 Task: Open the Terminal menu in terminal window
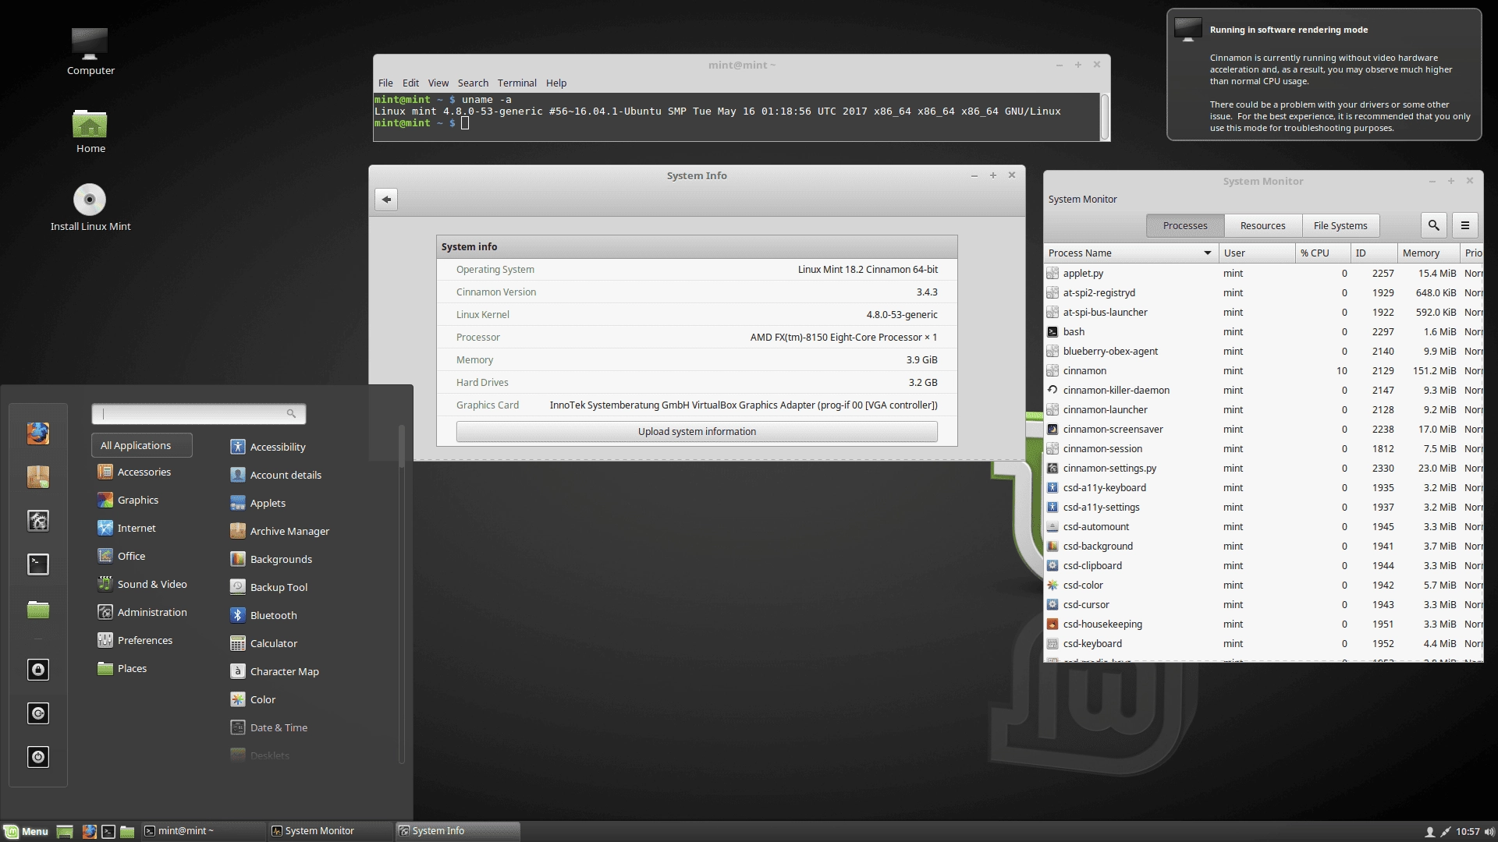click(x=516, y=83)
